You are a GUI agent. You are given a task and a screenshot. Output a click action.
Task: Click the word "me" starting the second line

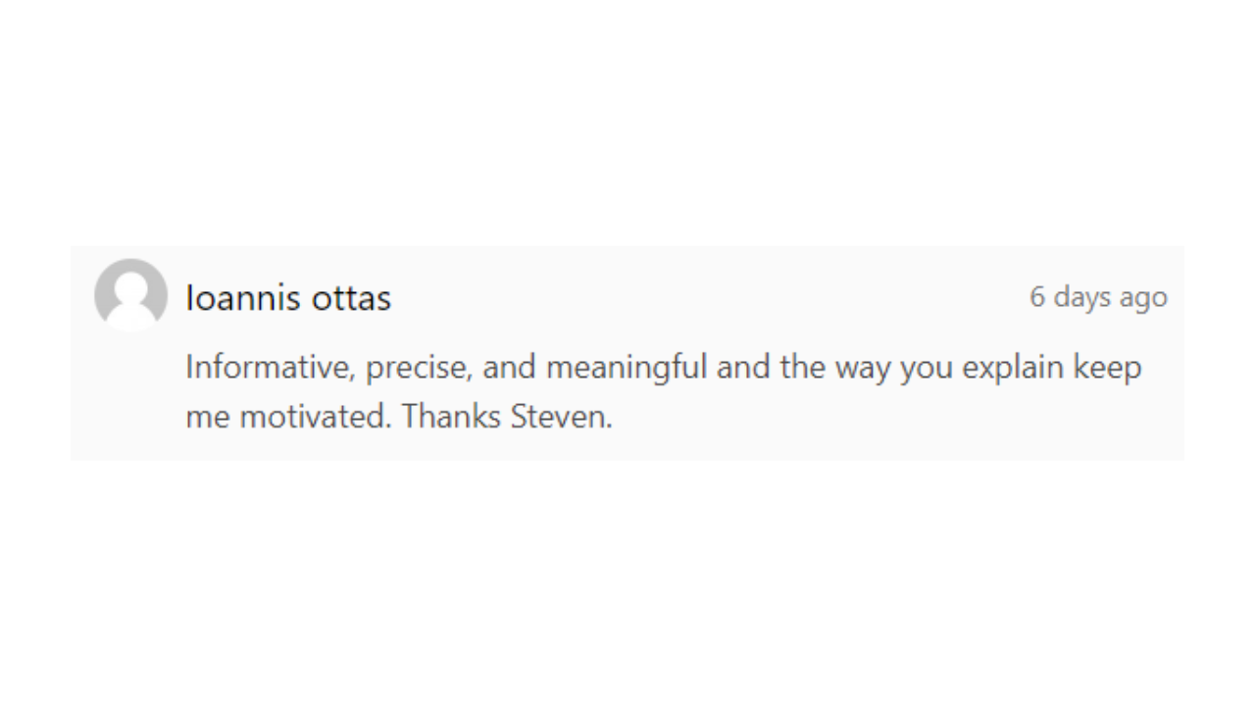pos(207,420)
